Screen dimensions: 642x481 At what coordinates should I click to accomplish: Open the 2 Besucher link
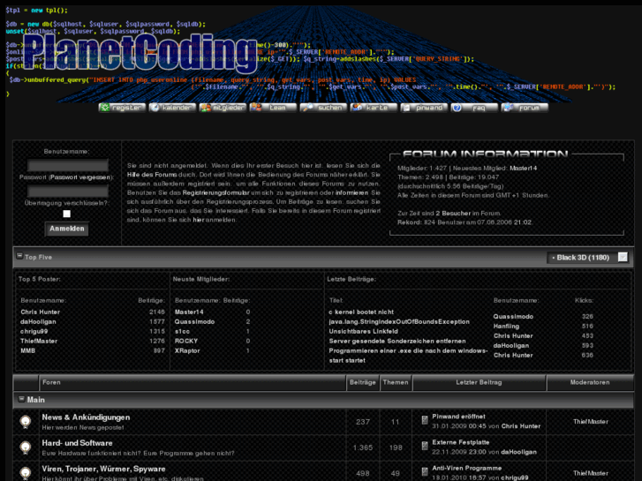[x=453, y=214]
